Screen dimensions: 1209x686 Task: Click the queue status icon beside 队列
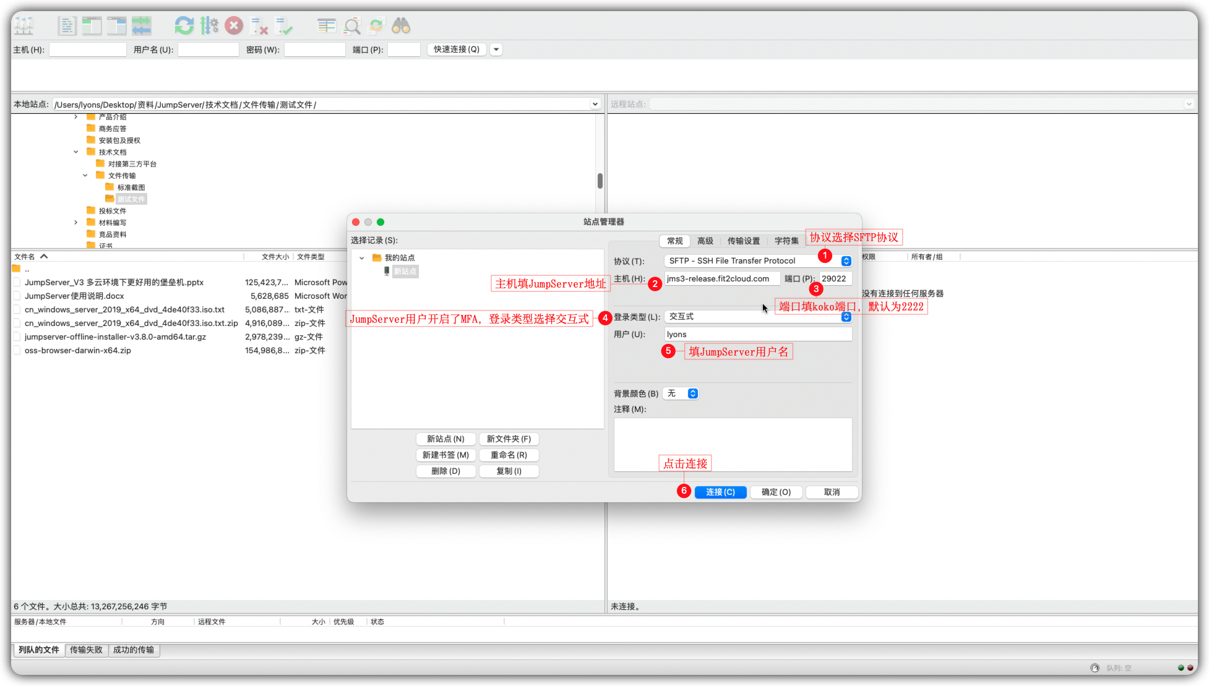[1095, 667]
